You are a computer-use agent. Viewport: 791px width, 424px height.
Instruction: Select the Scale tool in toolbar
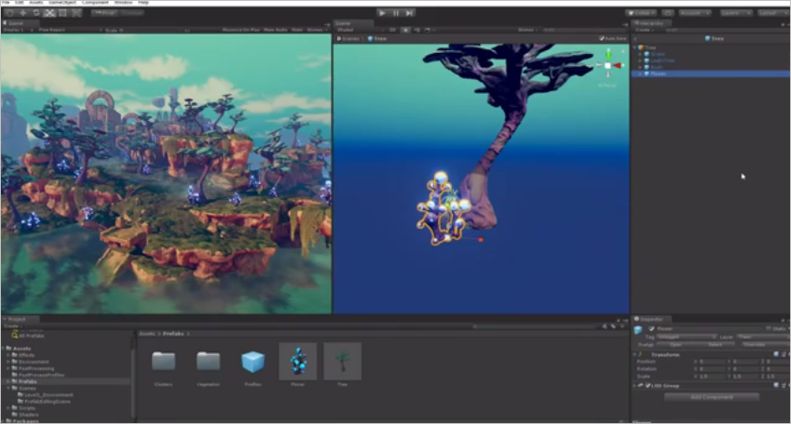[49, 13]
